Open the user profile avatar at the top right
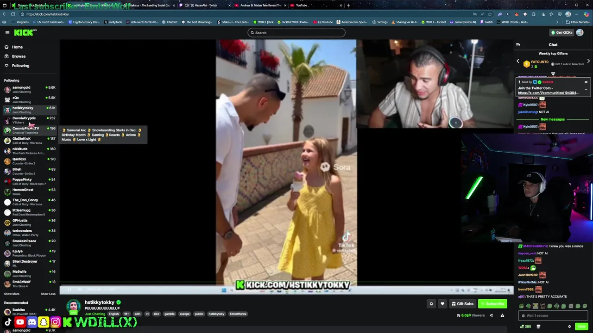 click(580, 32)
